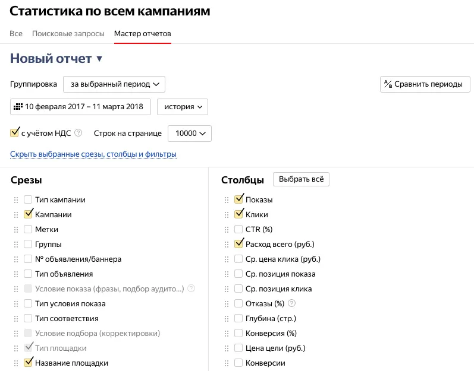
Task: Click Скрыть выбранные срезы, столбцы и фильтры link
Action: (x=93, y=154)
